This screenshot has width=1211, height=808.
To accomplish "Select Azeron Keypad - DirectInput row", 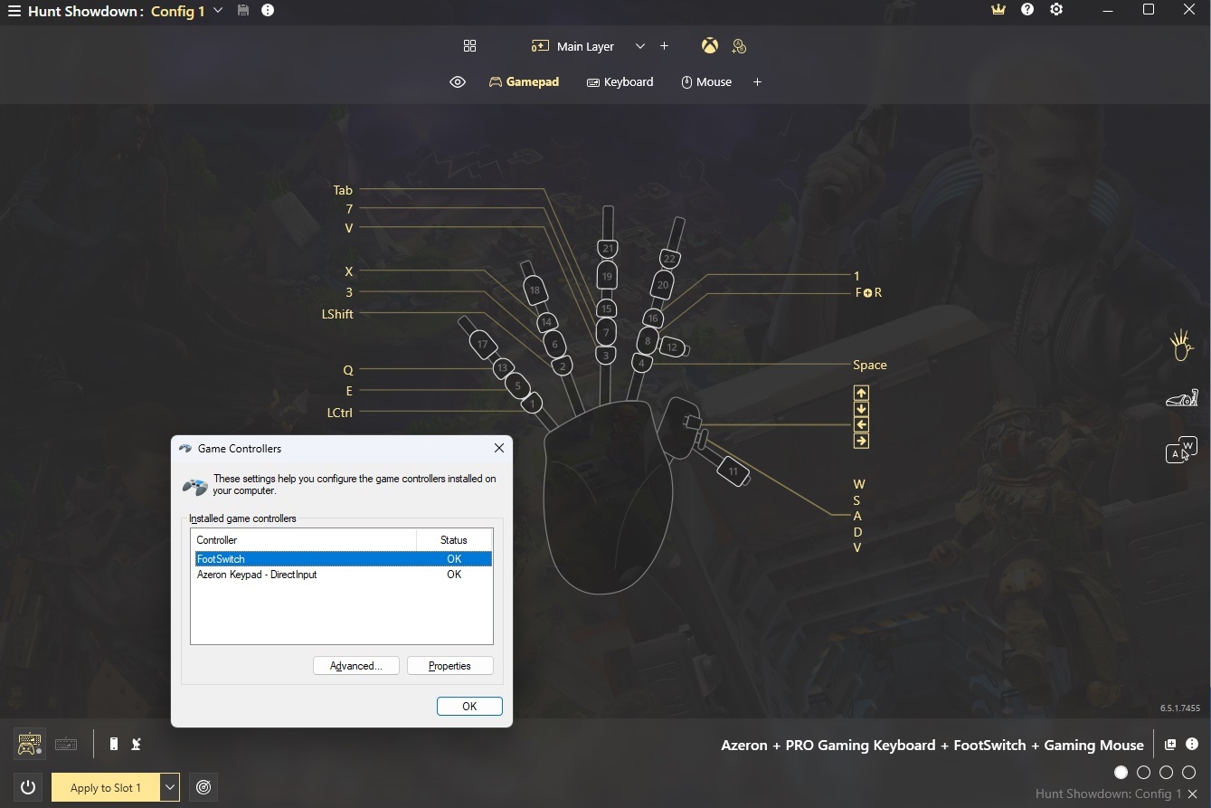I will [x=343, y=575].
